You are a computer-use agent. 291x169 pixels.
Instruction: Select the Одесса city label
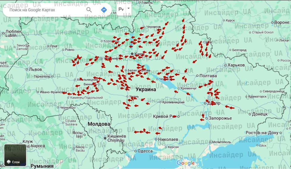coord(145,151)
